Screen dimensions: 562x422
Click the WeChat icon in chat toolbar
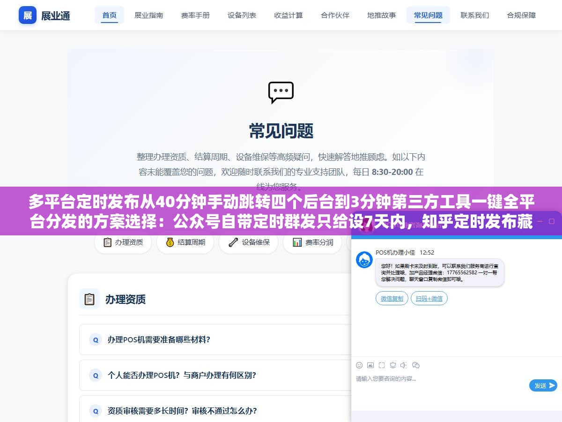click(415, 365)
